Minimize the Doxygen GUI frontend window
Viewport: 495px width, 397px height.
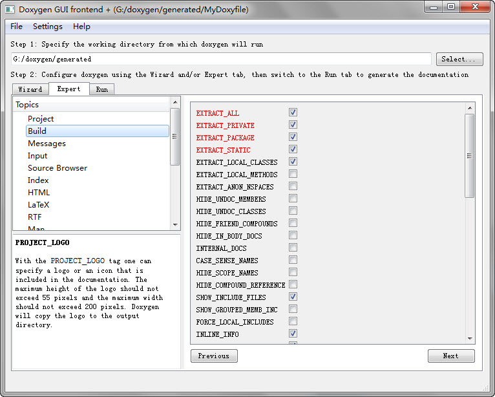434,7
